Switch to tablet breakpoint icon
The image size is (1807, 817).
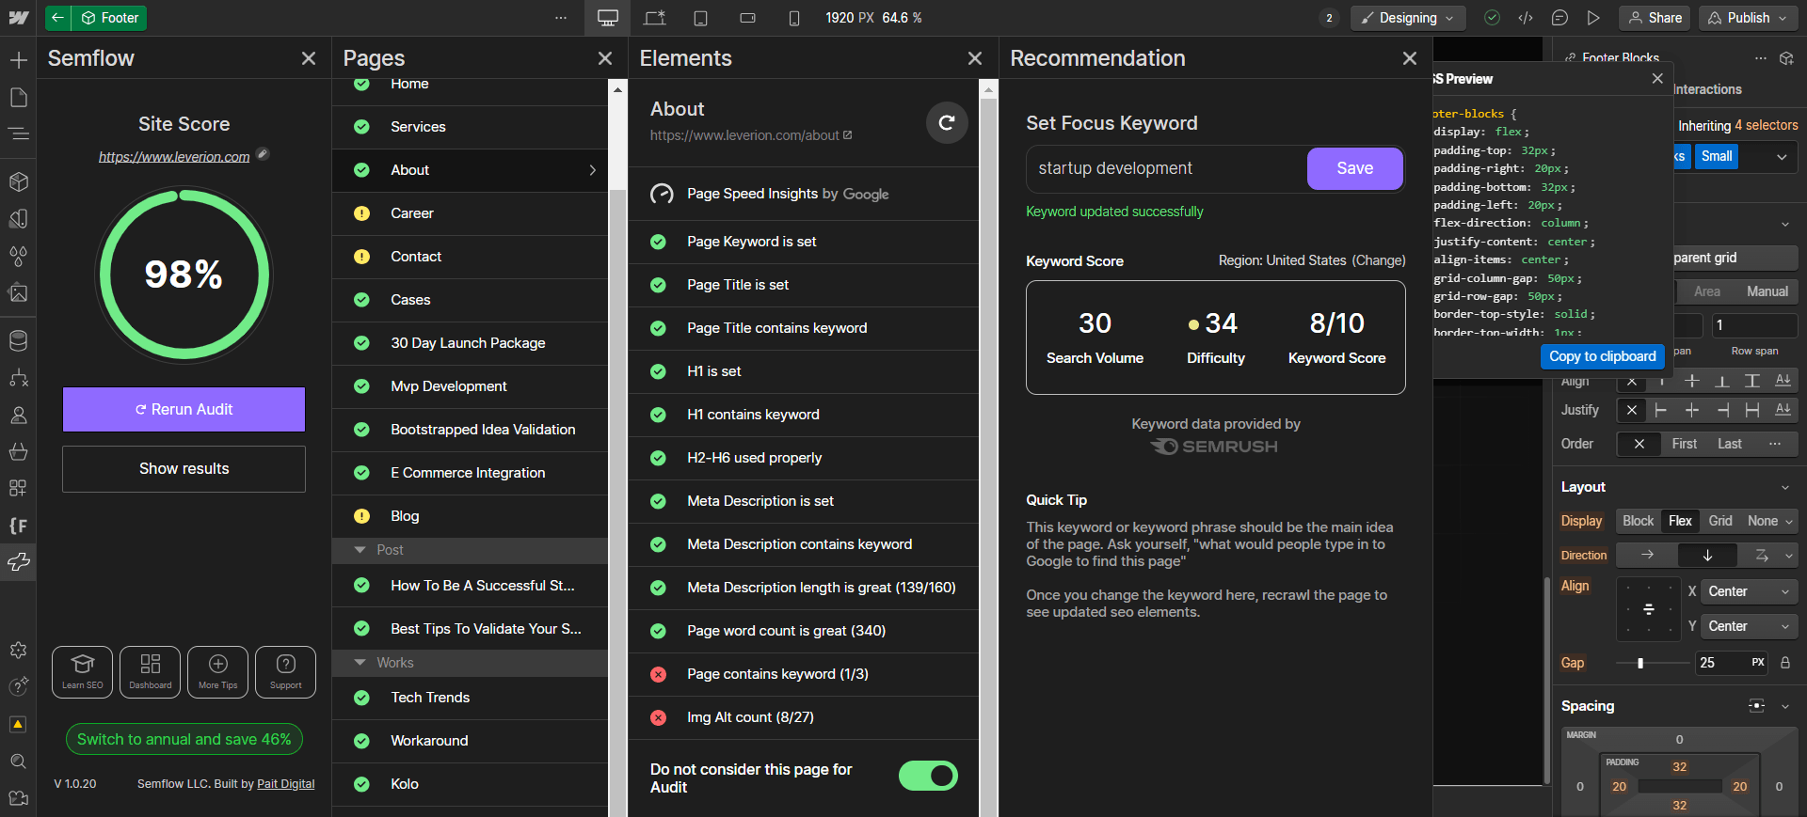point(700,18)
